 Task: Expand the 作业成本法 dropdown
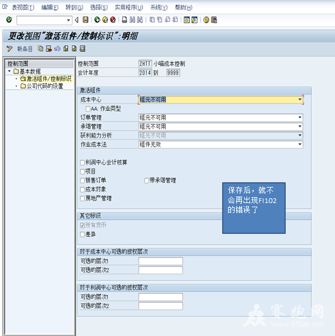pos(300,144)
